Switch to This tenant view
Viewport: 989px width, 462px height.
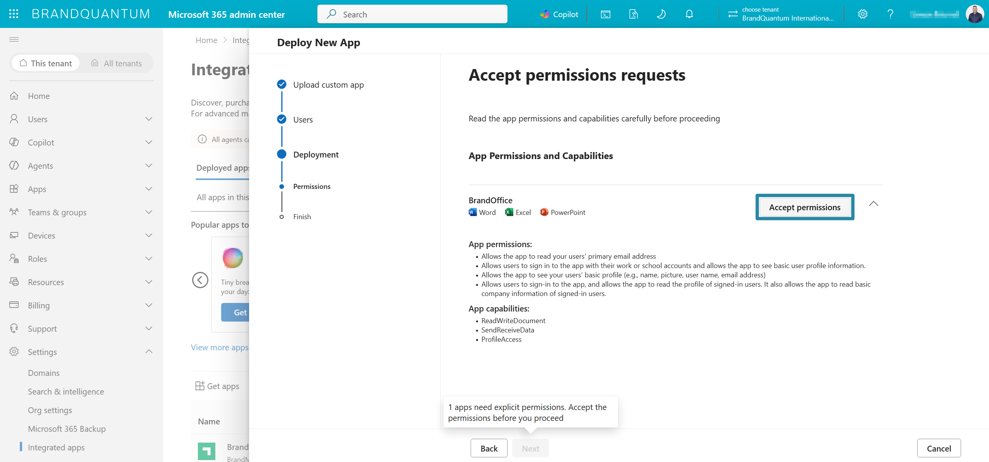[46, 63]
